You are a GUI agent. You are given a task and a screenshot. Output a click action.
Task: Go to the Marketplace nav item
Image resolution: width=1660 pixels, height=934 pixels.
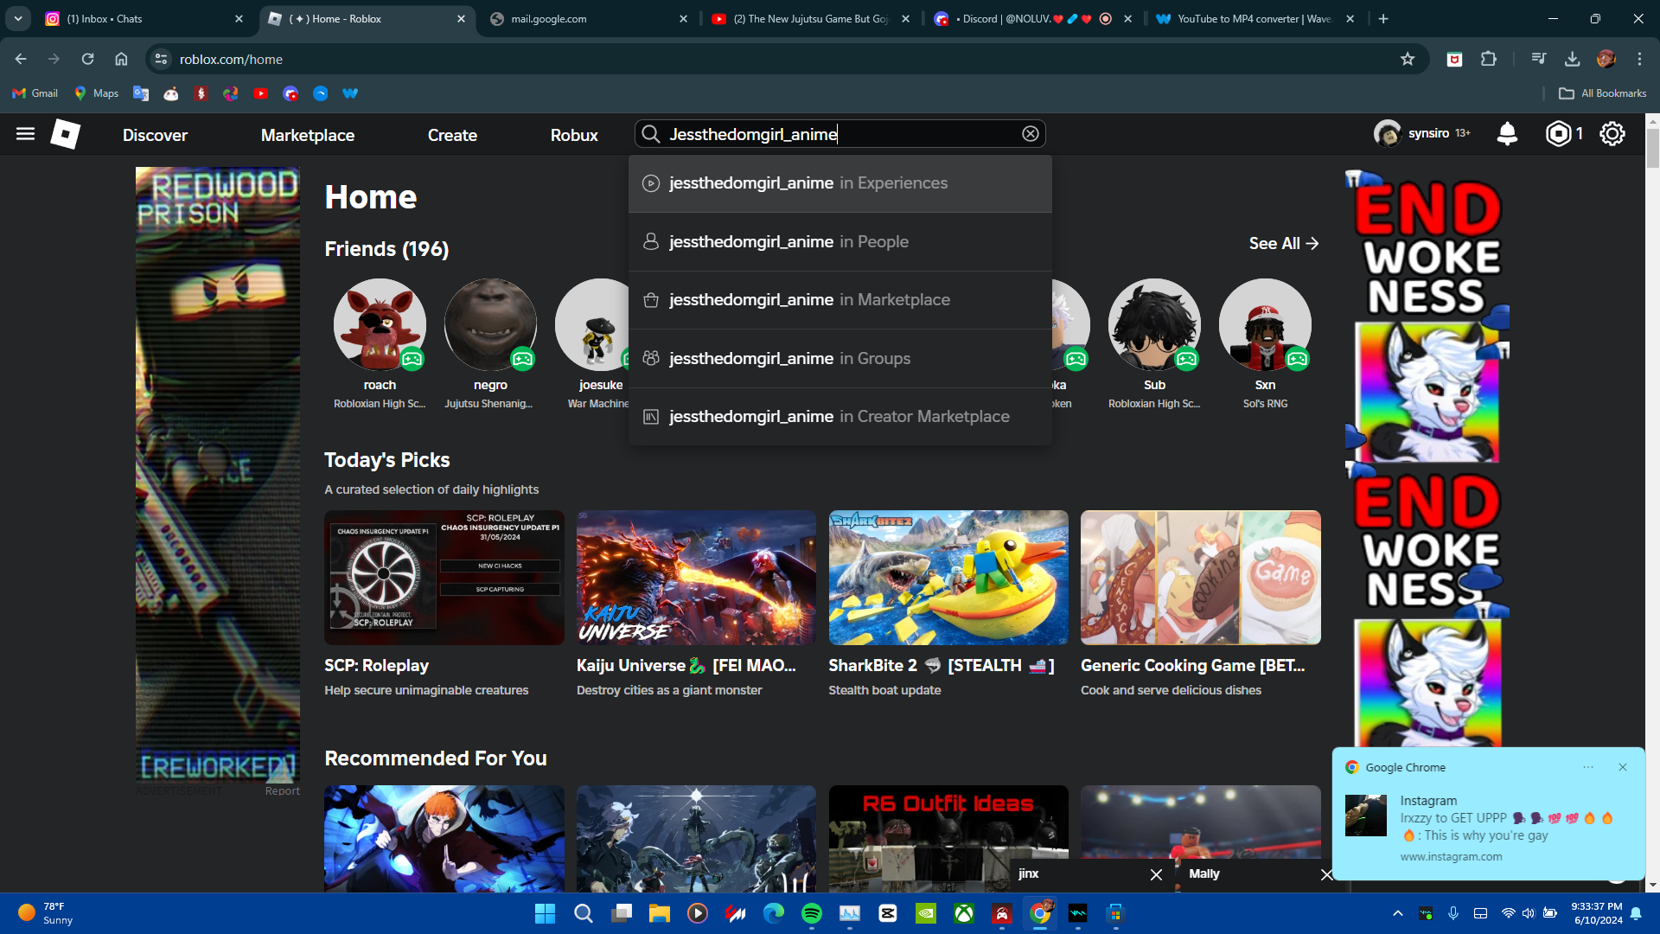(x=308, y=135)
